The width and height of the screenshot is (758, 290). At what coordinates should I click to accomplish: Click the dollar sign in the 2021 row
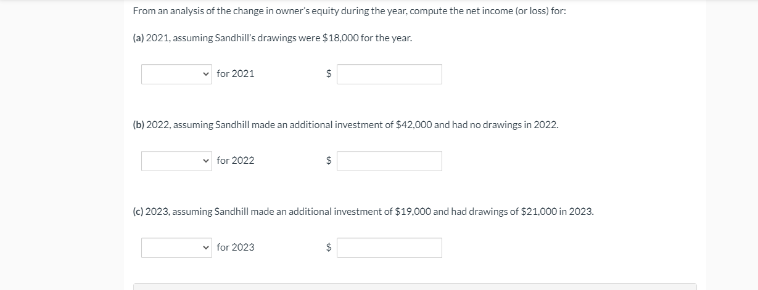pos(329,74)
